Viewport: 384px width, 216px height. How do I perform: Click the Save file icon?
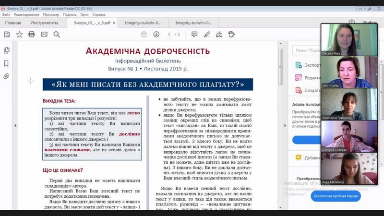tap(7, 34)
